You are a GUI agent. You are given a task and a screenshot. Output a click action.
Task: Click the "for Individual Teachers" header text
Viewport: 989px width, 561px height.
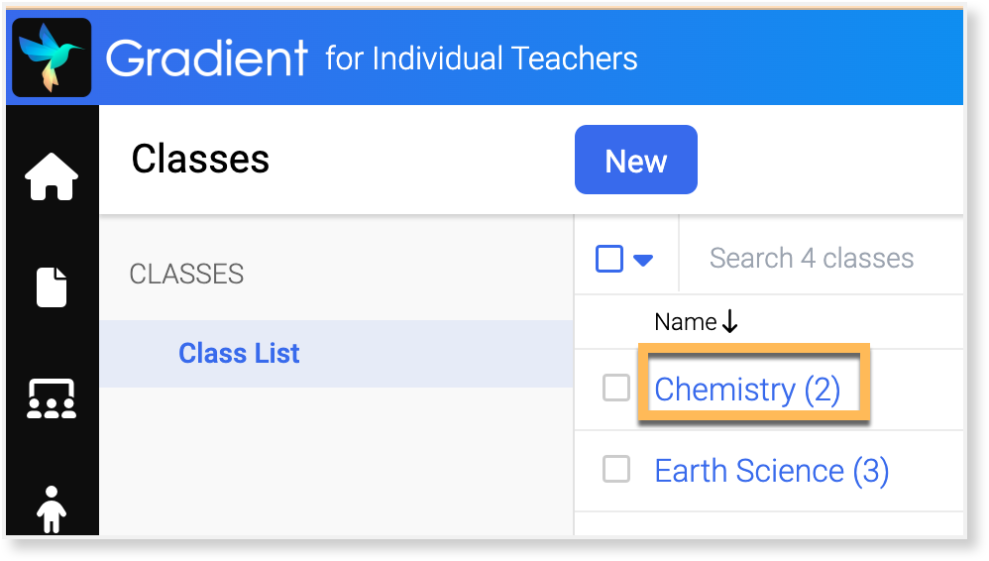point(482,58)
